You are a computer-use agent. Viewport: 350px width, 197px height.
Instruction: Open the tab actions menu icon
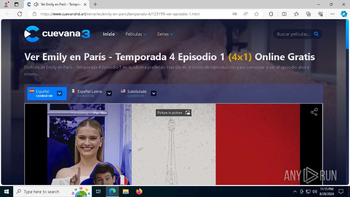[16, 4]
